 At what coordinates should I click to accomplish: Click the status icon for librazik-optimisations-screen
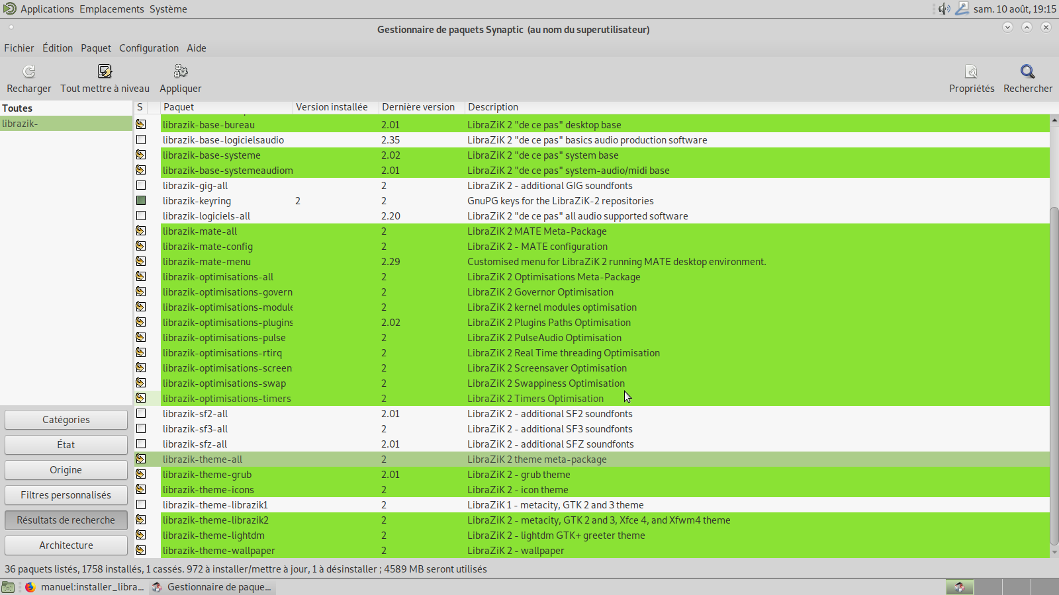click(x=141, y=368)
